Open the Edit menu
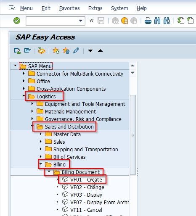The width and height of the screenshot is (196, 216). [x=46, y=8]
